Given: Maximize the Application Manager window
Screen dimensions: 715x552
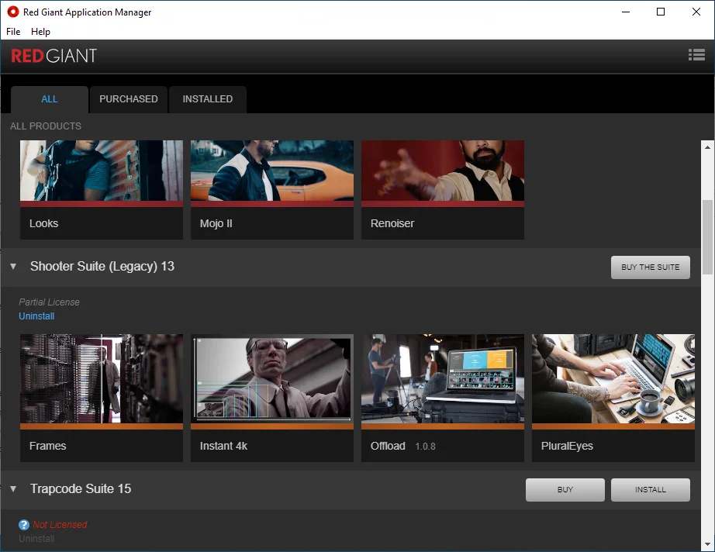Looking at the screenshot, I should [x=660, y=12].
